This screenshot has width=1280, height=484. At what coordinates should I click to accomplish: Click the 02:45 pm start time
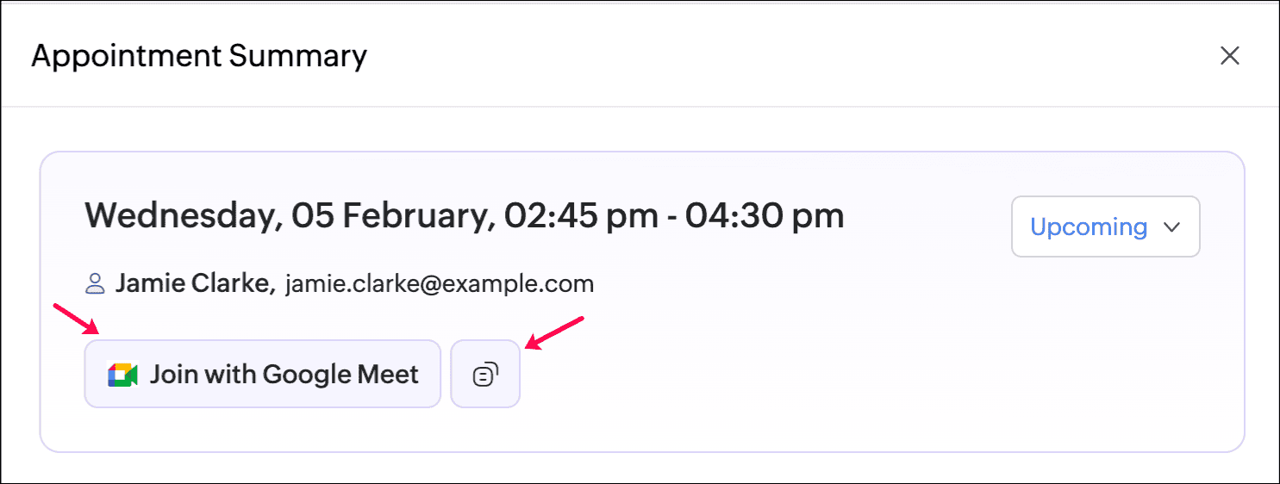584,215
